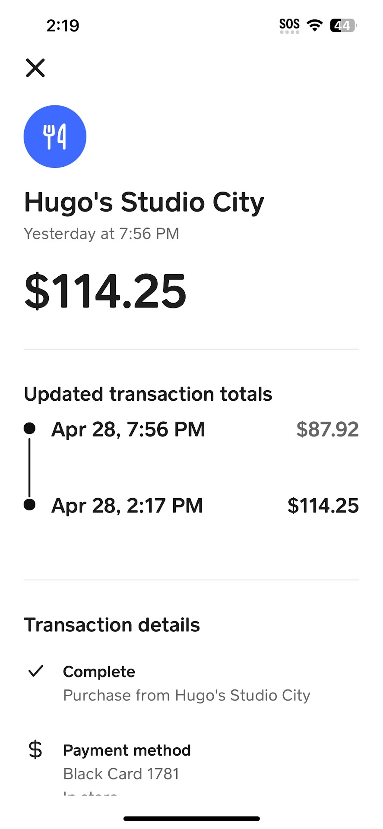Tap the first timeline dot marker
Image resolution: width=383 pixels, height=829 pixels.
click(x=29, y=428)
